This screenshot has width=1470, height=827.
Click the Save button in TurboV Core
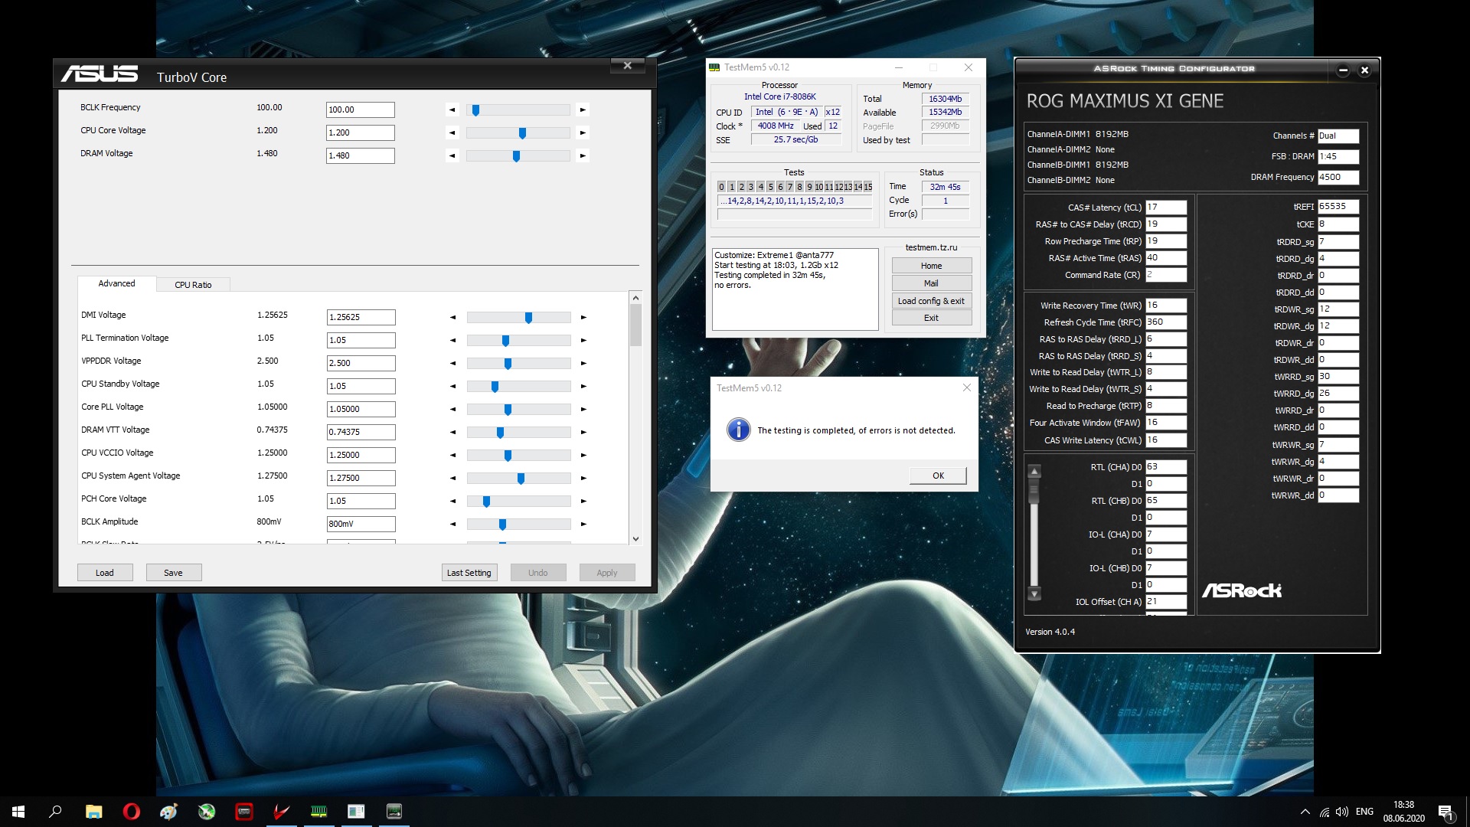click(x=173, y=573)
